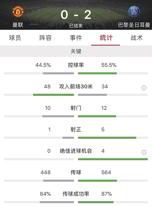The image size is (152, 207).
Task: Select the 统计 tab
Action: tap(106, 38)
